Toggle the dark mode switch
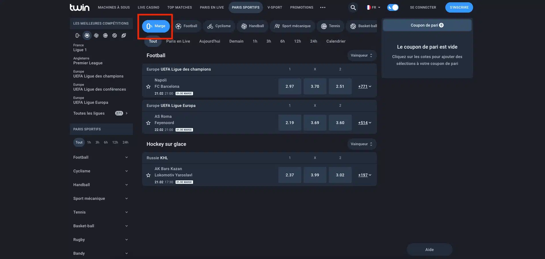Viewport: 545px width, 259px height. coord(393,7)
